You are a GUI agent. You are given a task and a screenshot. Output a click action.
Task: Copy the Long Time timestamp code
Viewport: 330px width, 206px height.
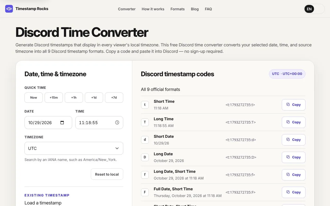[293, 122]
